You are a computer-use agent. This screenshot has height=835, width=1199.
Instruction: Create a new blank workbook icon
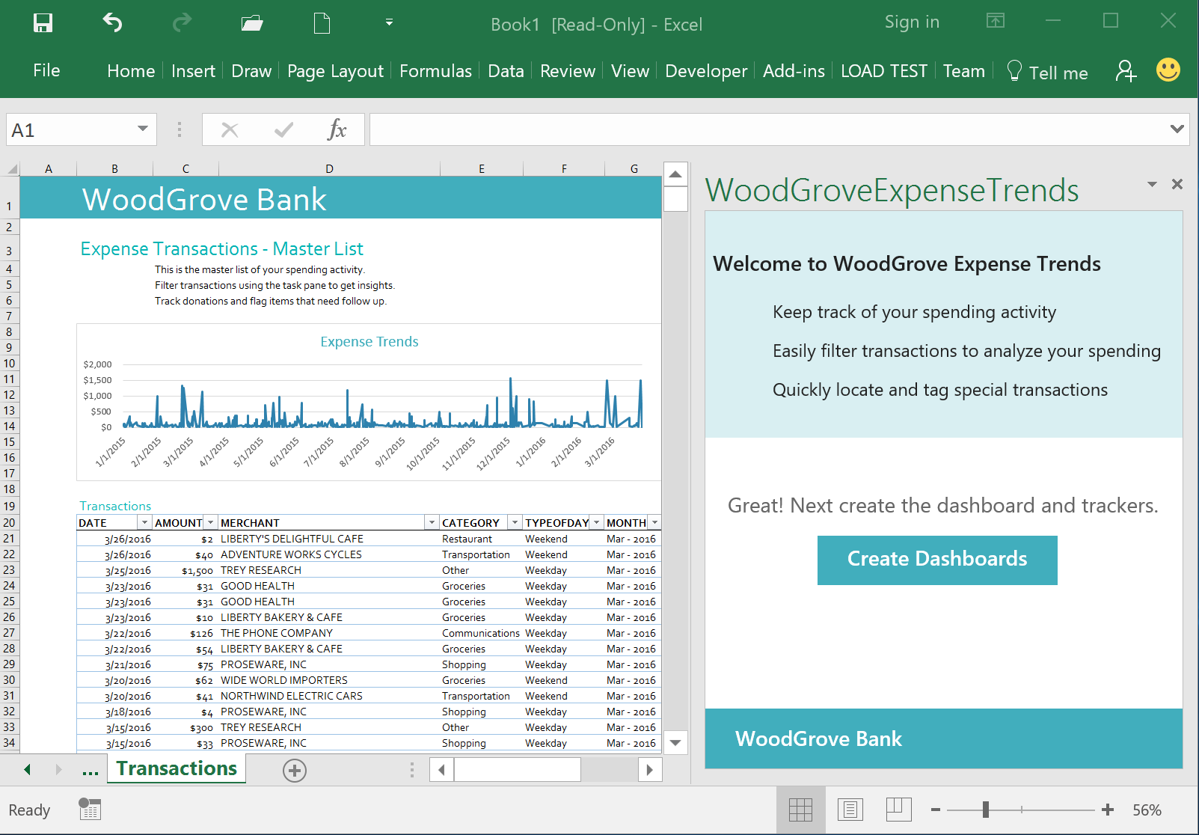click(322, 23)
